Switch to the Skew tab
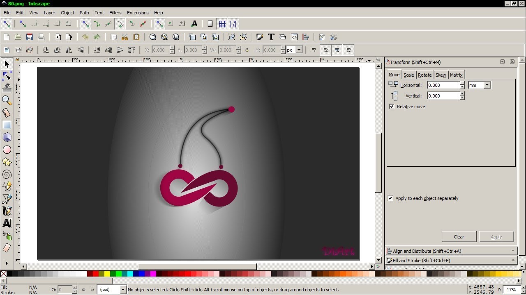The height and width of the screenshot is (295, 526). click(x=441, y=75)
